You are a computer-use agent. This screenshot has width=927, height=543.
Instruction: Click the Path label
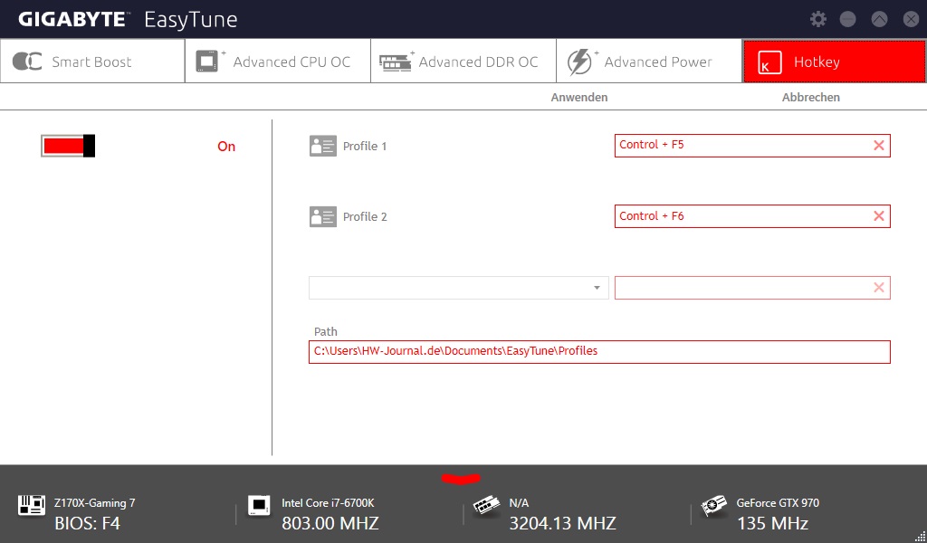point(326,332)
